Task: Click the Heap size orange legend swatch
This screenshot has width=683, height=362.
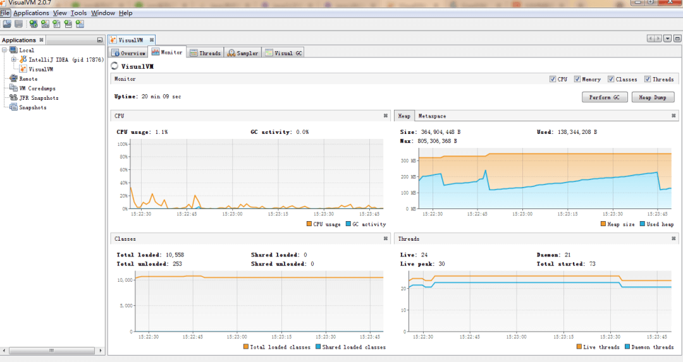Action: coord(603,224)
